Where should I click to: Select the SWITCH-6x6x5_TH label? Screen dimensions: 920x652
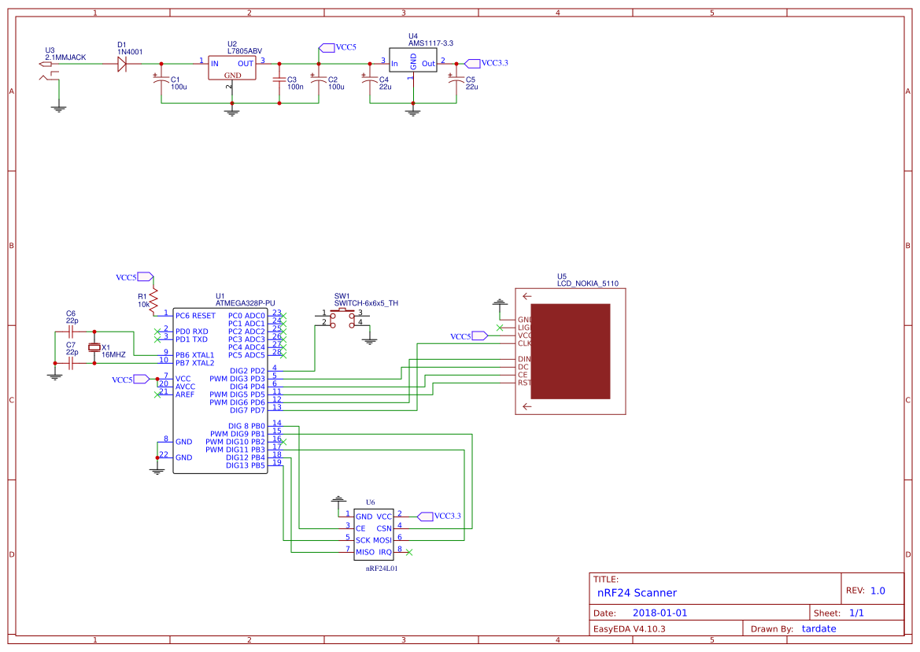[x=366, y=303]
